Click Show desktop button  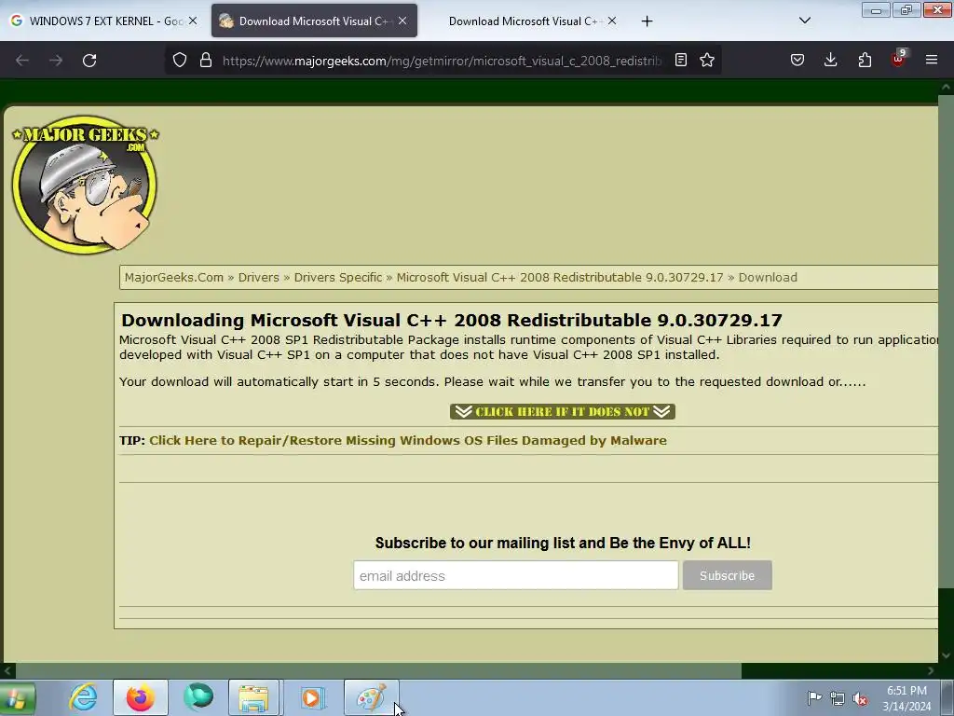pyautogui.click(x=947, y=697)
